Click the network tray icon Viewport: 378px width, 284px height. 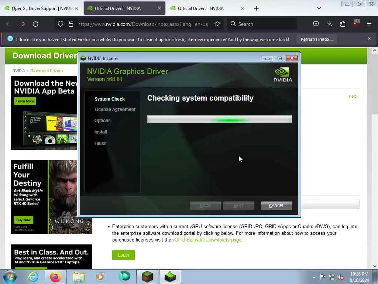[x=332, y=277]
